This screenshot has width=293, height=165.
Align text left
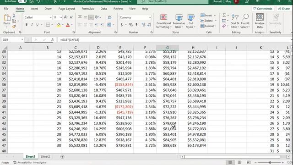[80, 25]
